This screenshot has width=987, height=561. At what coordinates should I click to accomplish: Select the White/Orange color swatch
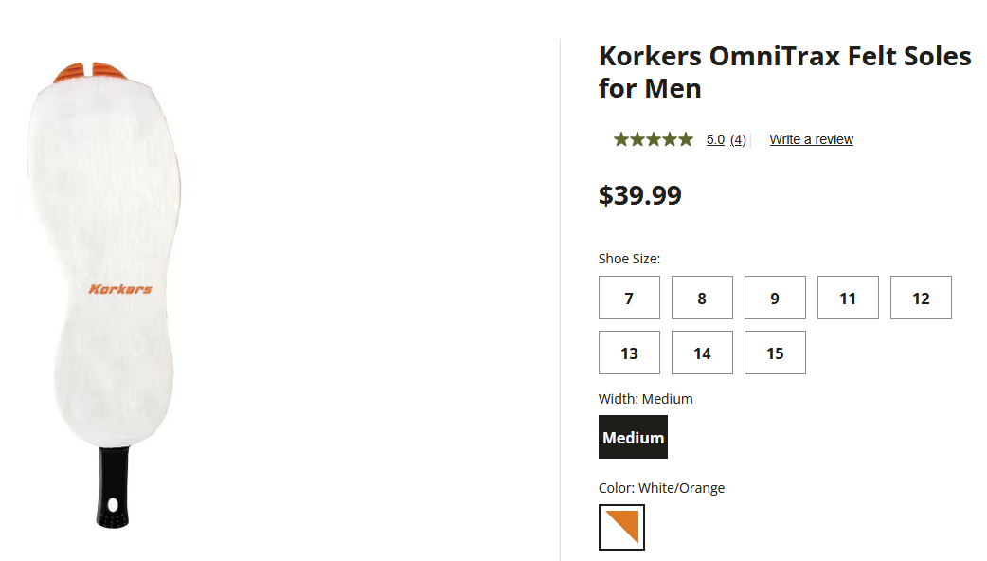click(621, 527)
